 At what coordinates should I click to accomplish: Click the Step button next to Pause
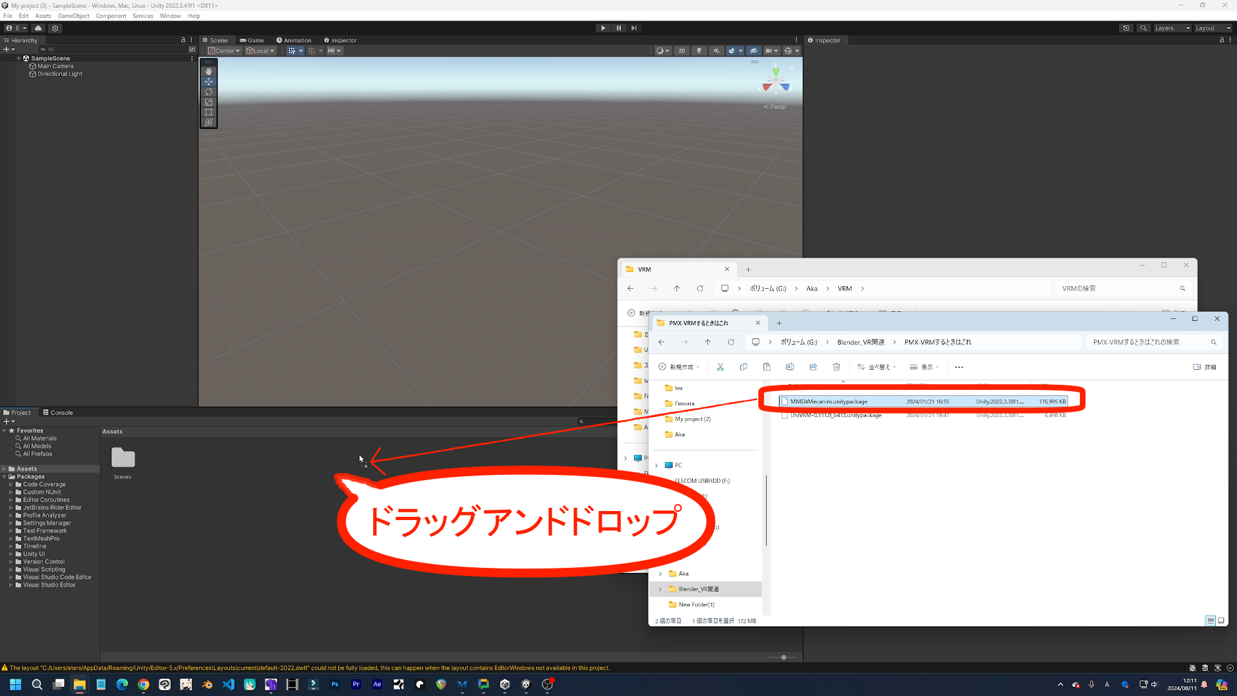[634, 28]
